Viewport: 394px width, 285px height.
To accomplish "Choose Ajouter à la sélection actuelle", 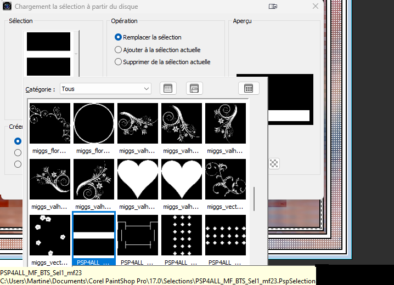I will pos(118,50).
